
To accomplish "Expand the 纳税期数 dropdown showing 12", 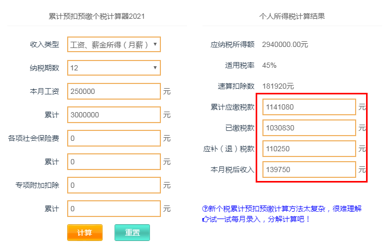I will click(x=114, y=68).
